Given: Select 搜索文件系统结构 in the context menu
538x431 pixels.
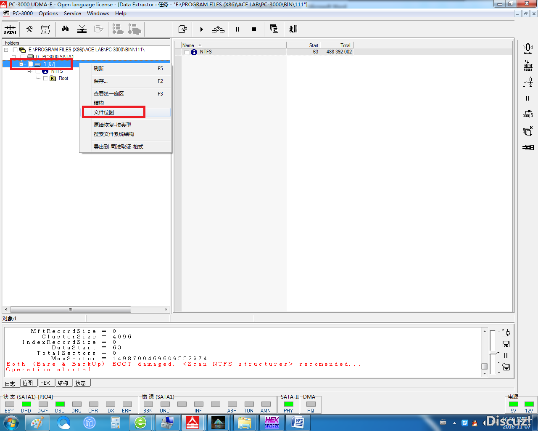Looking at the screenshot, I should tap(113, 134).
